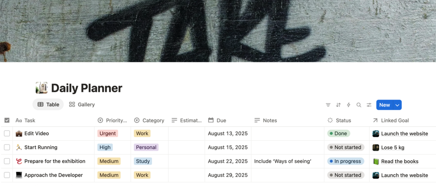Click the Daily Planner page icon
The height and width of the screenshot is (186, 436).
[x=42, y=88]
